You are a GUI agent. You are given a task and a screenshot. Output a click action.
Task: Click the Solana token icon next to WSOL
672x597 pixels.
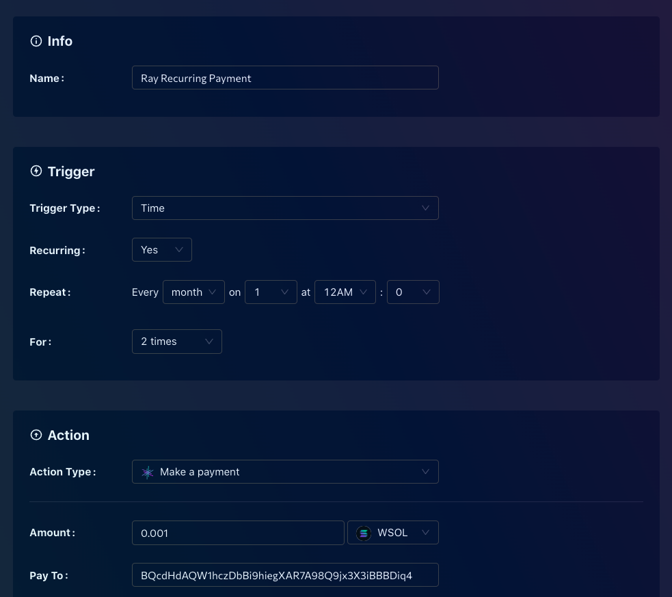(363, 533)
